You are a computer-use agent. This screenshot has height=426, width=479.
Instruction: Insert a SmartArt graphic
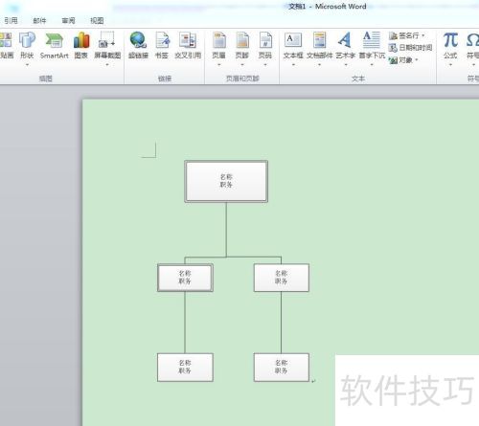[55, 46]
